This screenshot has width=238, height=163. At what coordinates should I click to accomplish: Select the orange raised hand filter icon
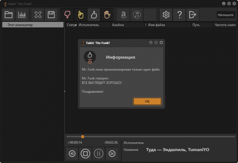[x=107, y=15]
